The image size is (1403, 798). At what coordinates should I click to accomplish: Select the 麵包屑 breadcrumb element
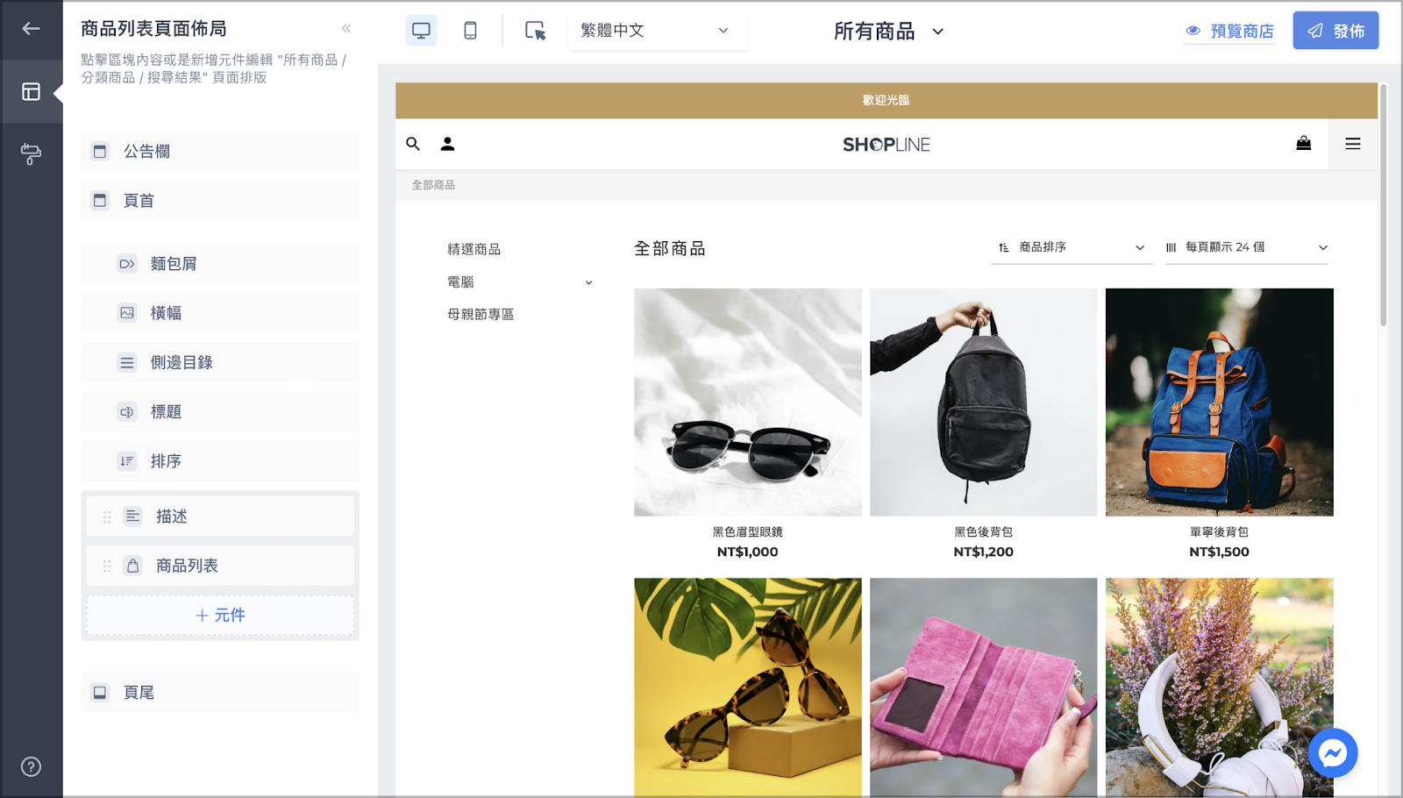coord(220,264)
